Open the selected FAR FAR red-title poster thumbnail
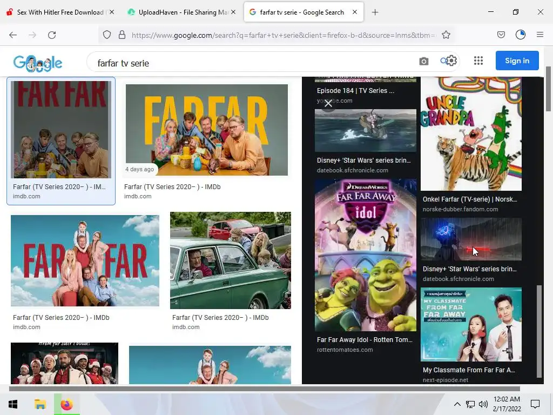Viewport: 553px width, 415px height. [x=61, y=130]
